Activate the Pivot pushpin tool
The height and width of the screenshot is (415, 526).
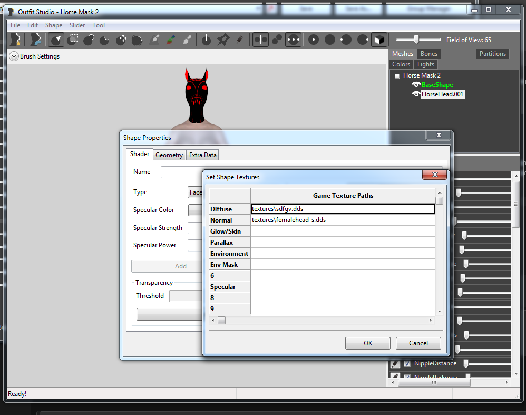223,40
